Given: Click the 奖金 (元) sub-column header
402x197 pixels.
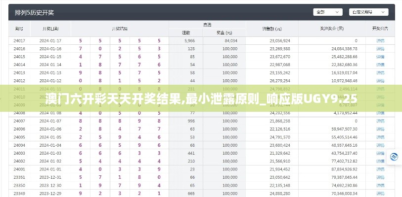Looking at the screenshot, I should (224, 33).
